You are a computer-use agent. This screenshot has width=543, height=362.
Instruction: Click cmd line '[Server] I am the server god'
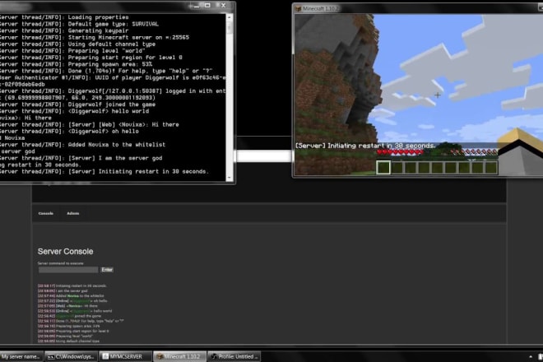[x=115, y=158]
